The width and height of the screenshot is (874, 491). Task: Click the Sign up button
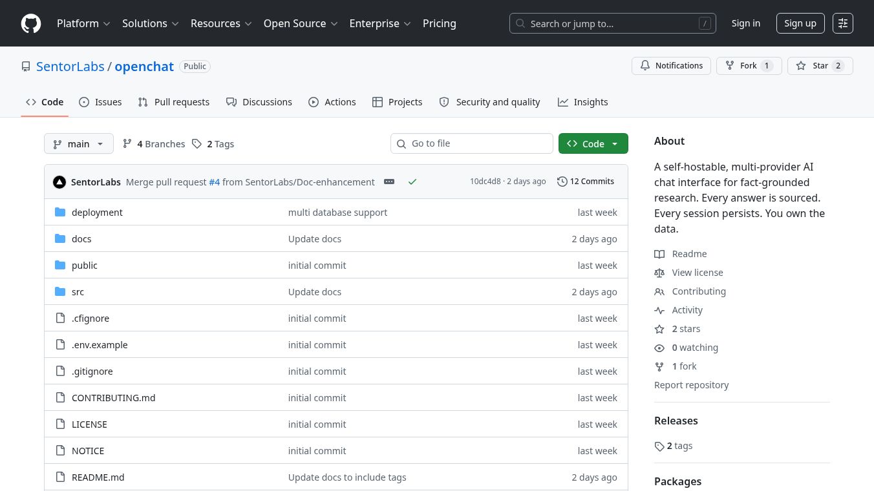800,23
